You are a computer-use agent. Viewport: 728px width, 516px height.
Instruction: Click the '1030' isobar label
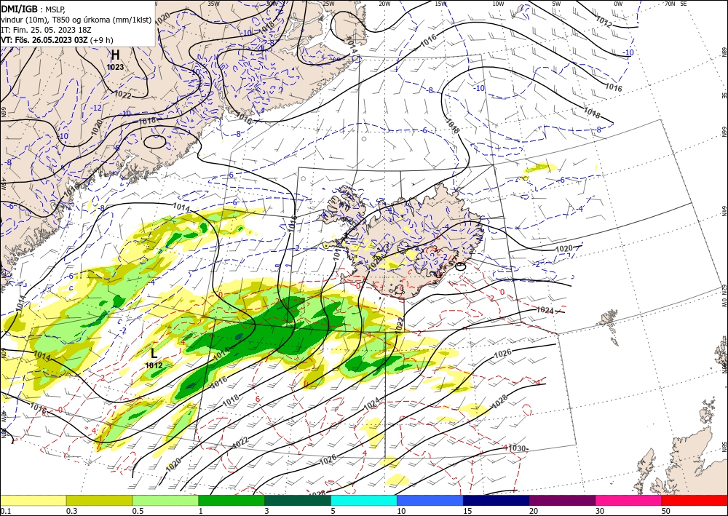517,448
